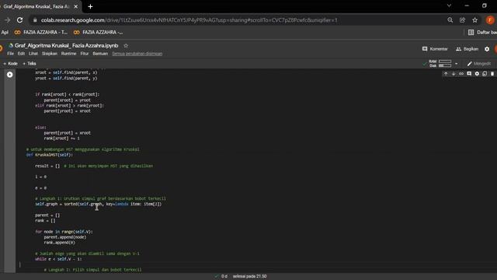The image size is (497, 280).
Task: Open Komentar panel
Action: coord(435,49)
